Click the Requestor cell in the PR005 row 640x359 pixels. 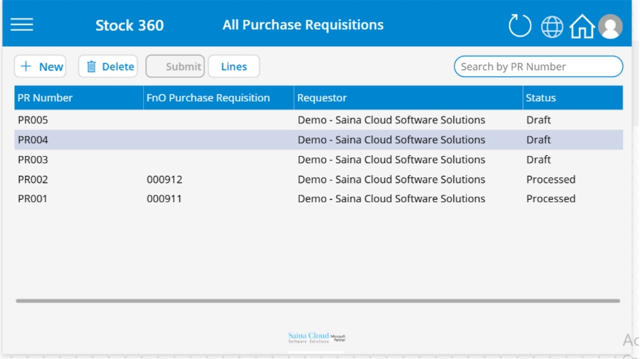coord(391,120)
